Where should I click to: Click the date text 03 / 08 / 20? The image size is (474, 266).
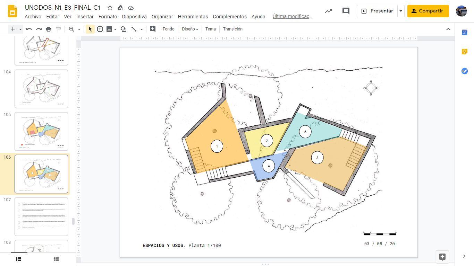(x=380, y=244)
